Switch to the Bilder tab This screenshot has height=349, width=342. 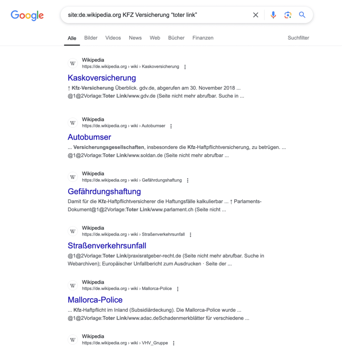point(91,38)
